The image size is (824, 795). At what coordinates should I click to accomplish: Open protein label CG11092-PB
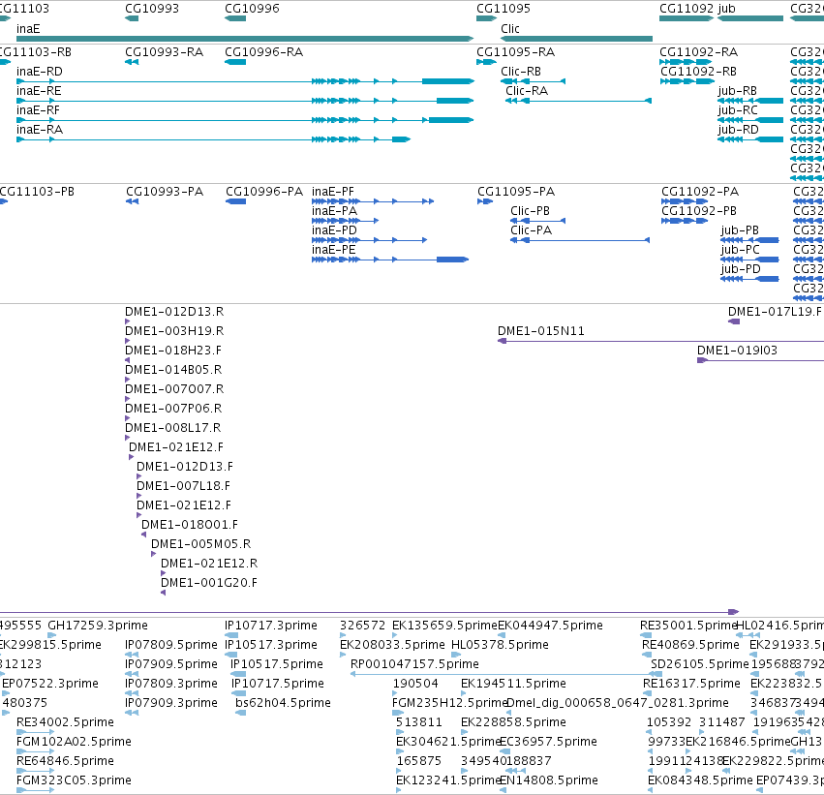[699, 211]
